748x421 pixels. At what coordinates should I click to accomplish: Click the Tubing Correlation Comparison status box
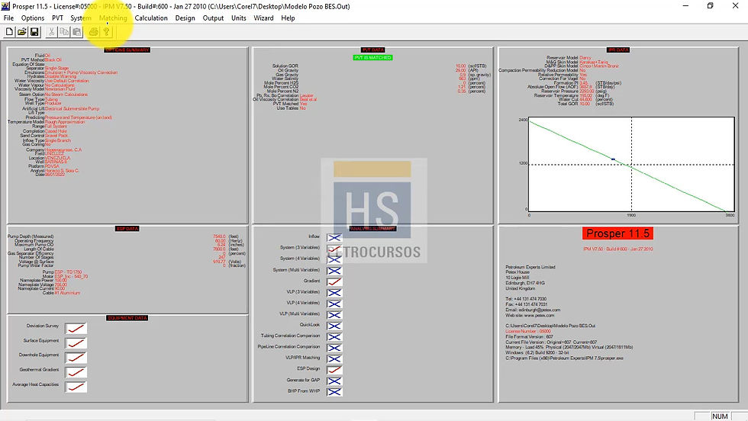(334, 336)
